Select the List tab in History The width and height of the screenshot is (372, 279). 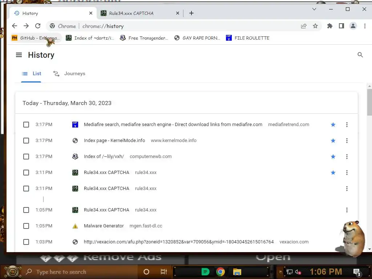31,73
